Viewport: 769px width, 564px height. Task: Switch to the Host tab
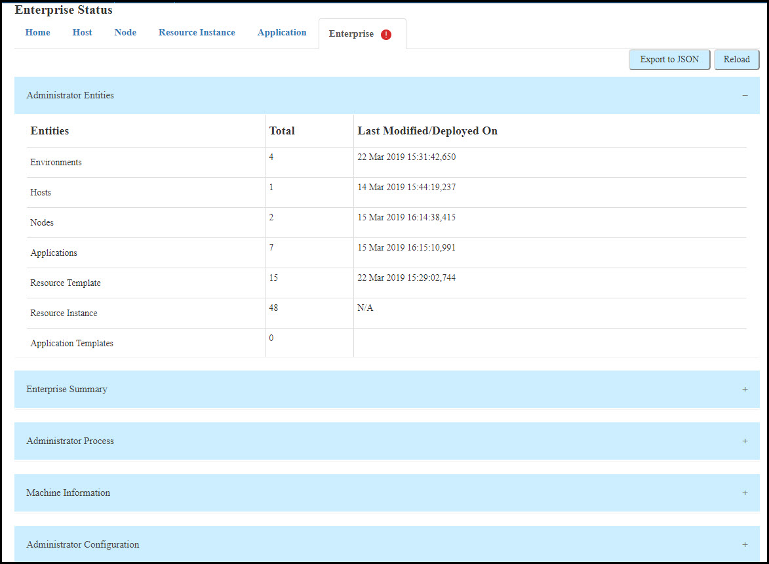click(x=82, y=33)
